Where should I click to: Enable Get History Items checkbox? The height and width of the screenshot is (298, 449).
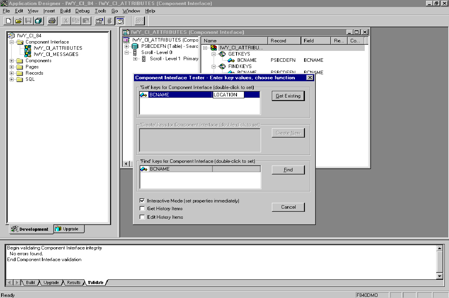pos(142,209)
